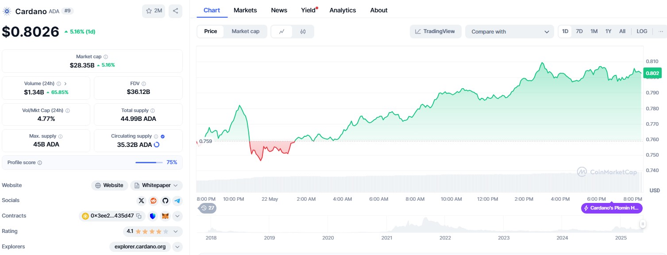
Task: Click the MetaMask fox icon
Action: tap(165, 216)
